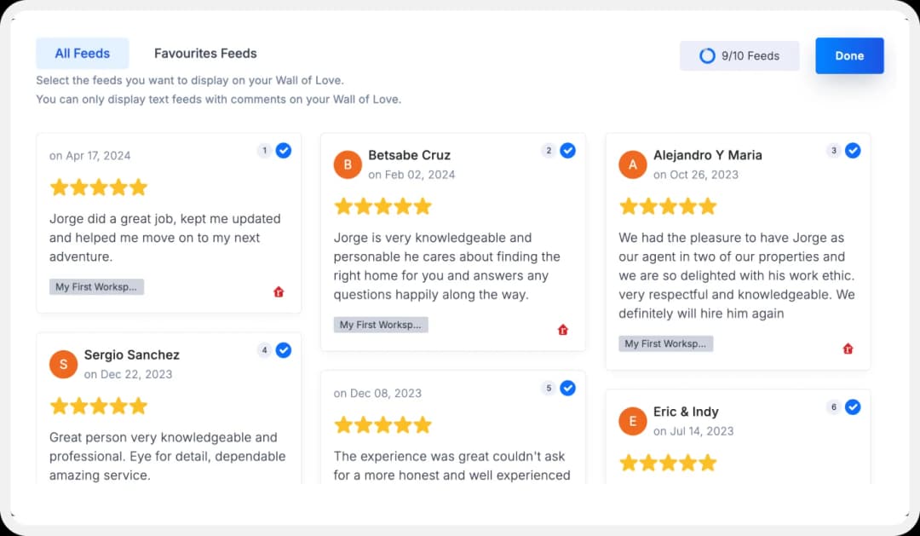Click the source icon on Betsabe Cruz's review
This screenshot has width=920, height=536.
(563, 330)
